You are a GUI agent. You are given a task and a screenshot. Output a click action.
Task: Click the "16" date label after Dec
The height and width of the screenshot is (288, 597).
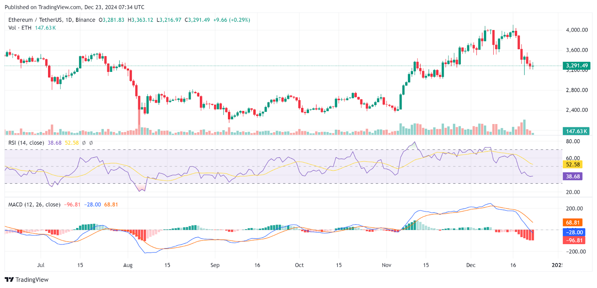[x=513, y=265]
